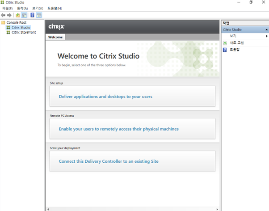The width and height of the screenshot is (269, 211).
Task: Open the 동작(A) menu
Action: (22, 8)
